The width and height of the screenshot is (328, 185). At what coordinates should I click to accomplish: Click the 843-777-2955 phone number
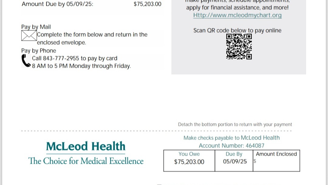tap(61, 58)
